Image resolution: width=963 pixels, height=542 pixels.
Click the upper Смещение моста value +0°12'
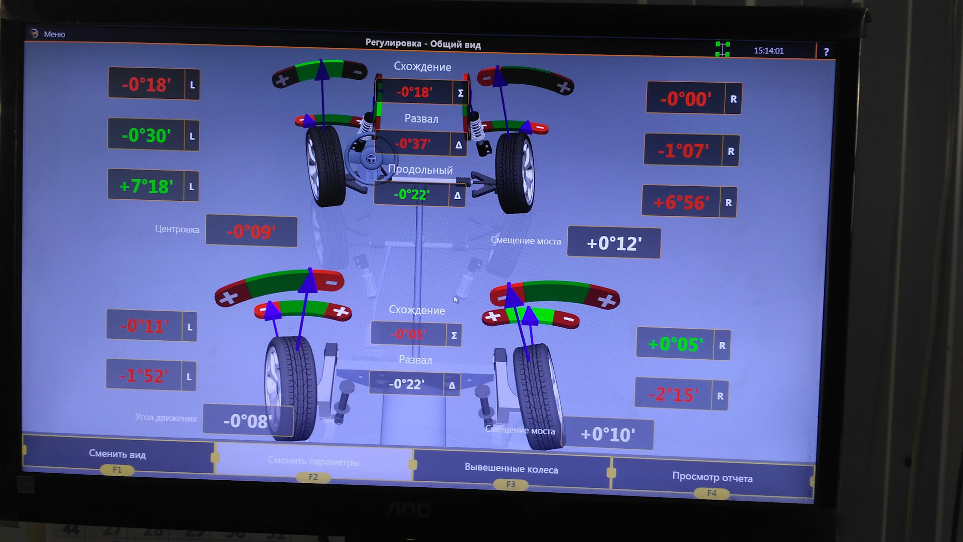pyautogui.click(x=613, y=243)
